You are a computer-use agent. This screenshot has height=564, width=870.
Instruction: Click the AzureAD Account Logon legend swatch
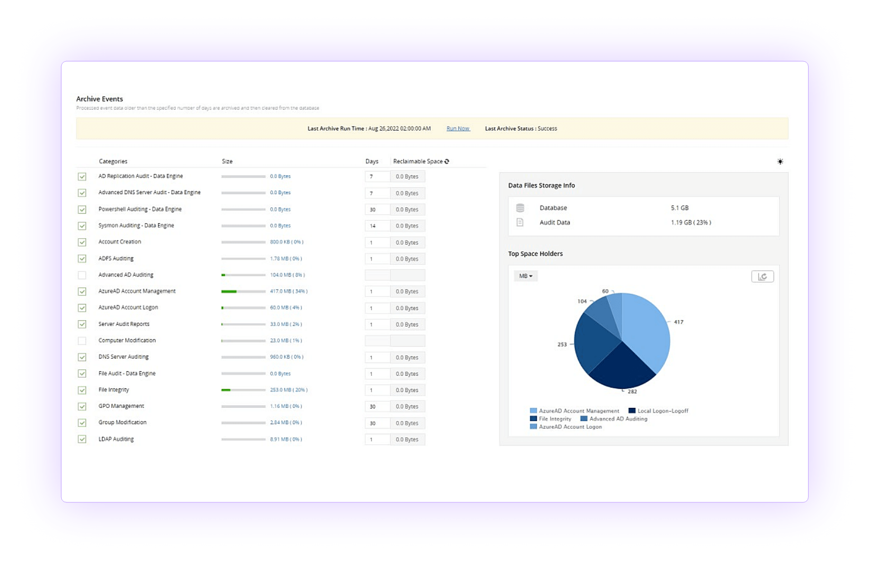[x=533, y=426]
